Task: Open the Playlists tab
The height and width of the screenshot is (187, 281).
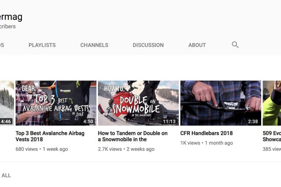Action: 42,45
